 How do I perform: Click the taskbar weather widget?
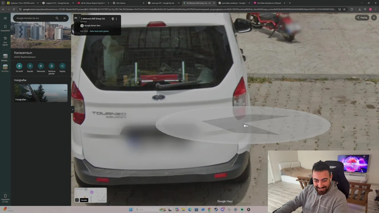pyautogui.click(x=8, y=209)
